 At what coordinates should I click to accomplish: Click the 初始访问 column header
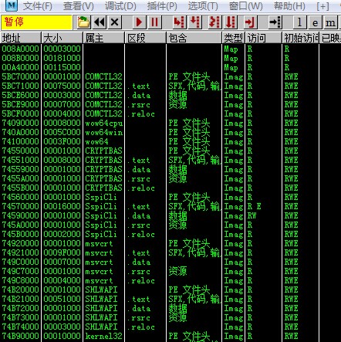300,38
